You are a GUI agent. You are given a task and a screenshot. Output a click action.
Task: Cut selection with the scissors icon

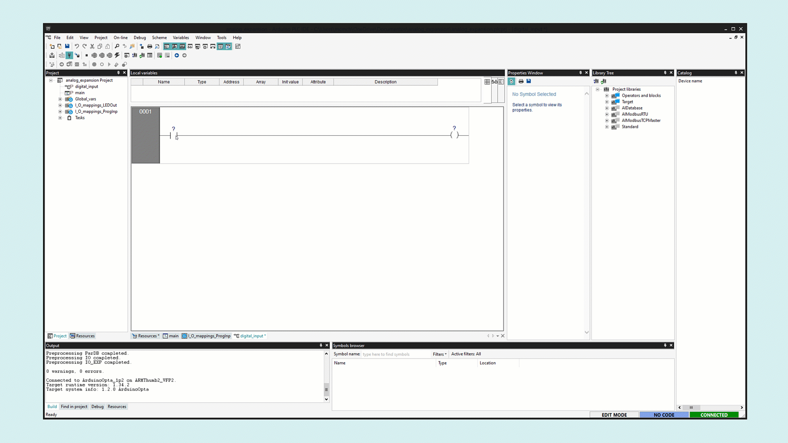92,46
